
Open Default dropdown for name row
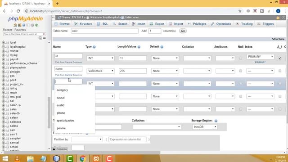tap(165, 71)
